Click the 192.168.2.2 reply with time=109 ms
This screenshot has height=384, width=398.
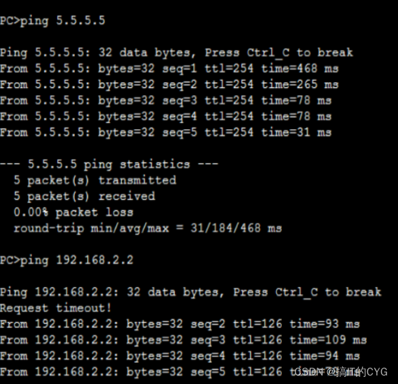184,340
